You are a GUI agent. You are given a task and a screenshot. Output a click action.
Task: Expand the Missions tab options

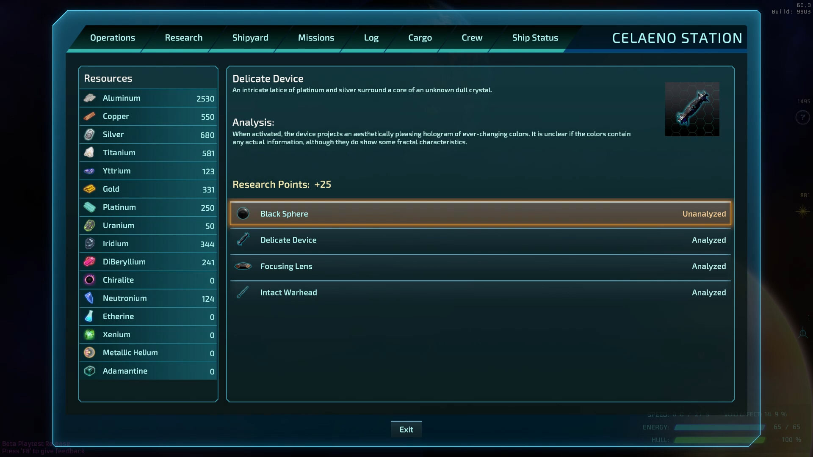(x=315, y=37)
